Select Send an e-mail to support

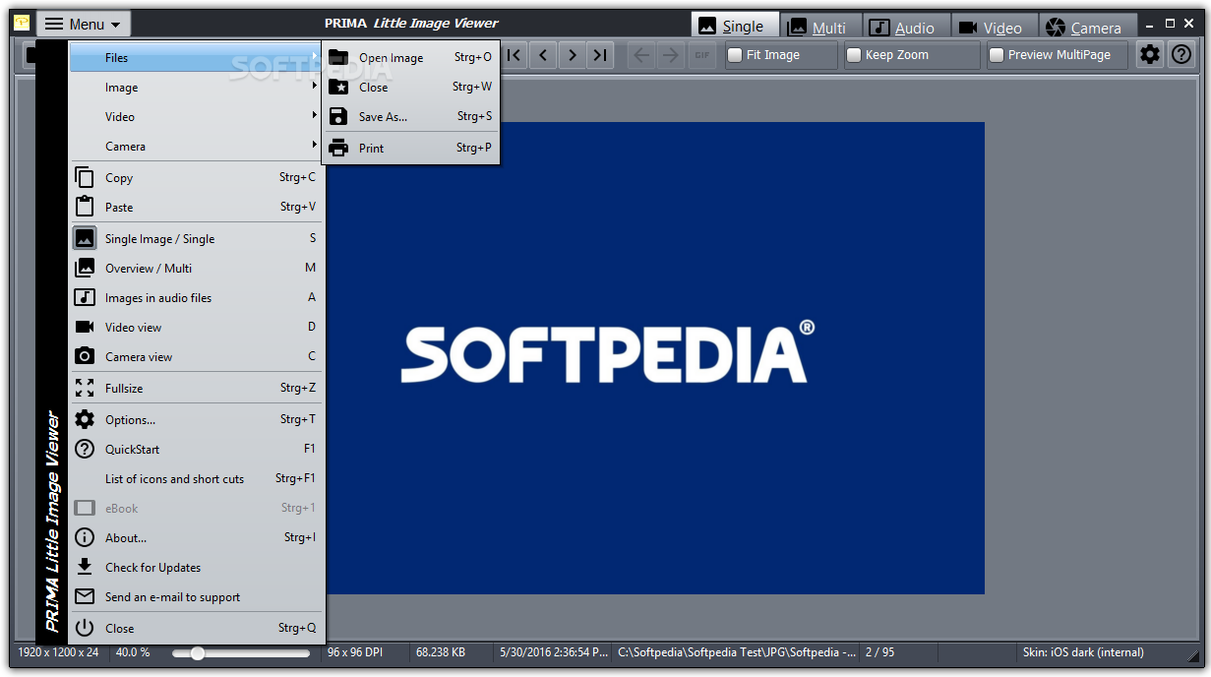pos(197,596)
